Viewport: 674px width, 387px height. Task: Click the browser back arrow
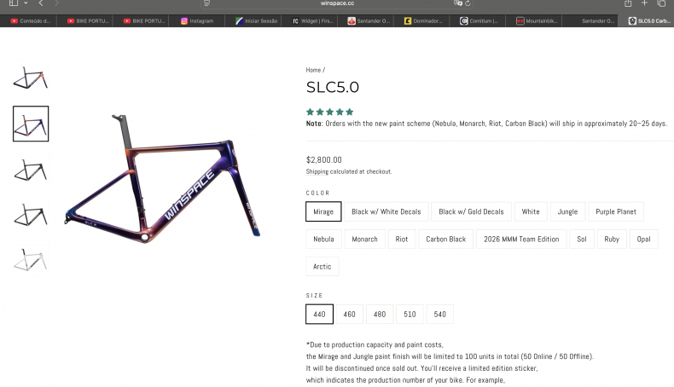(x=40, y=3)
